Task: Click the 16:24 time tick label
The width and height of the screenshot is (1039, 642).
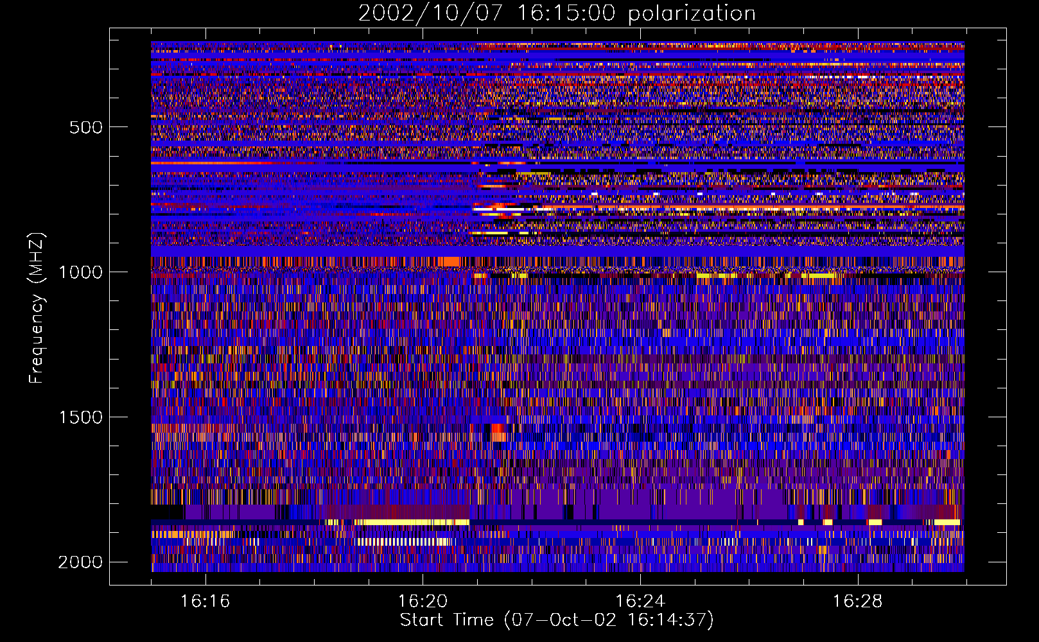Action: tap(640, 601)
